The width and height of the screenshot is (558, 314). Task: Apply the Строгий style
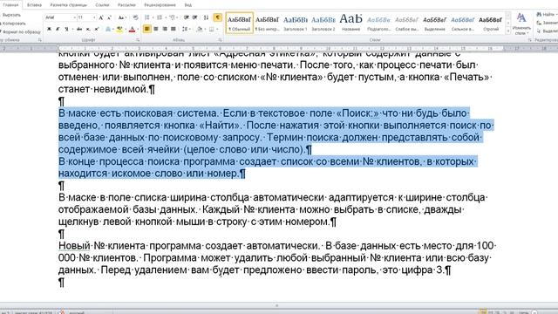[x=490, y=23]
